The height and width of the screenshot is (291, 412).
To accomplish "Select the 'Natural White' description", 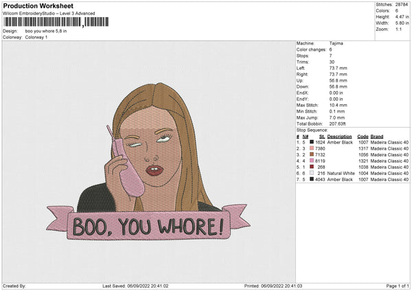I will 341,174.
